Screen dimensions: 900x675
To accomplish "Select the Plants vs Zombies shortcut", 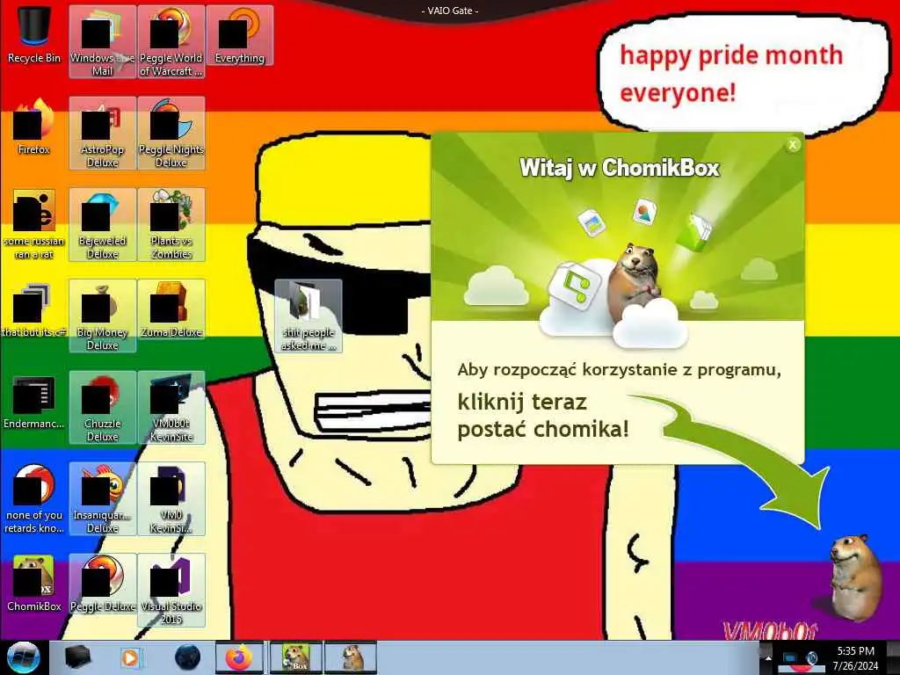I will pyautogui.click(x=171, y=224).
